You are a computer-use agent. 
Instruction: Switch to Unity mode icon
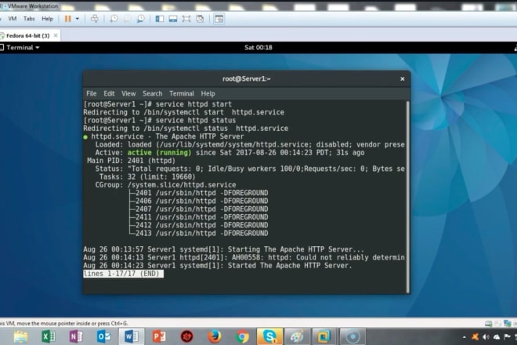point(200,19)
